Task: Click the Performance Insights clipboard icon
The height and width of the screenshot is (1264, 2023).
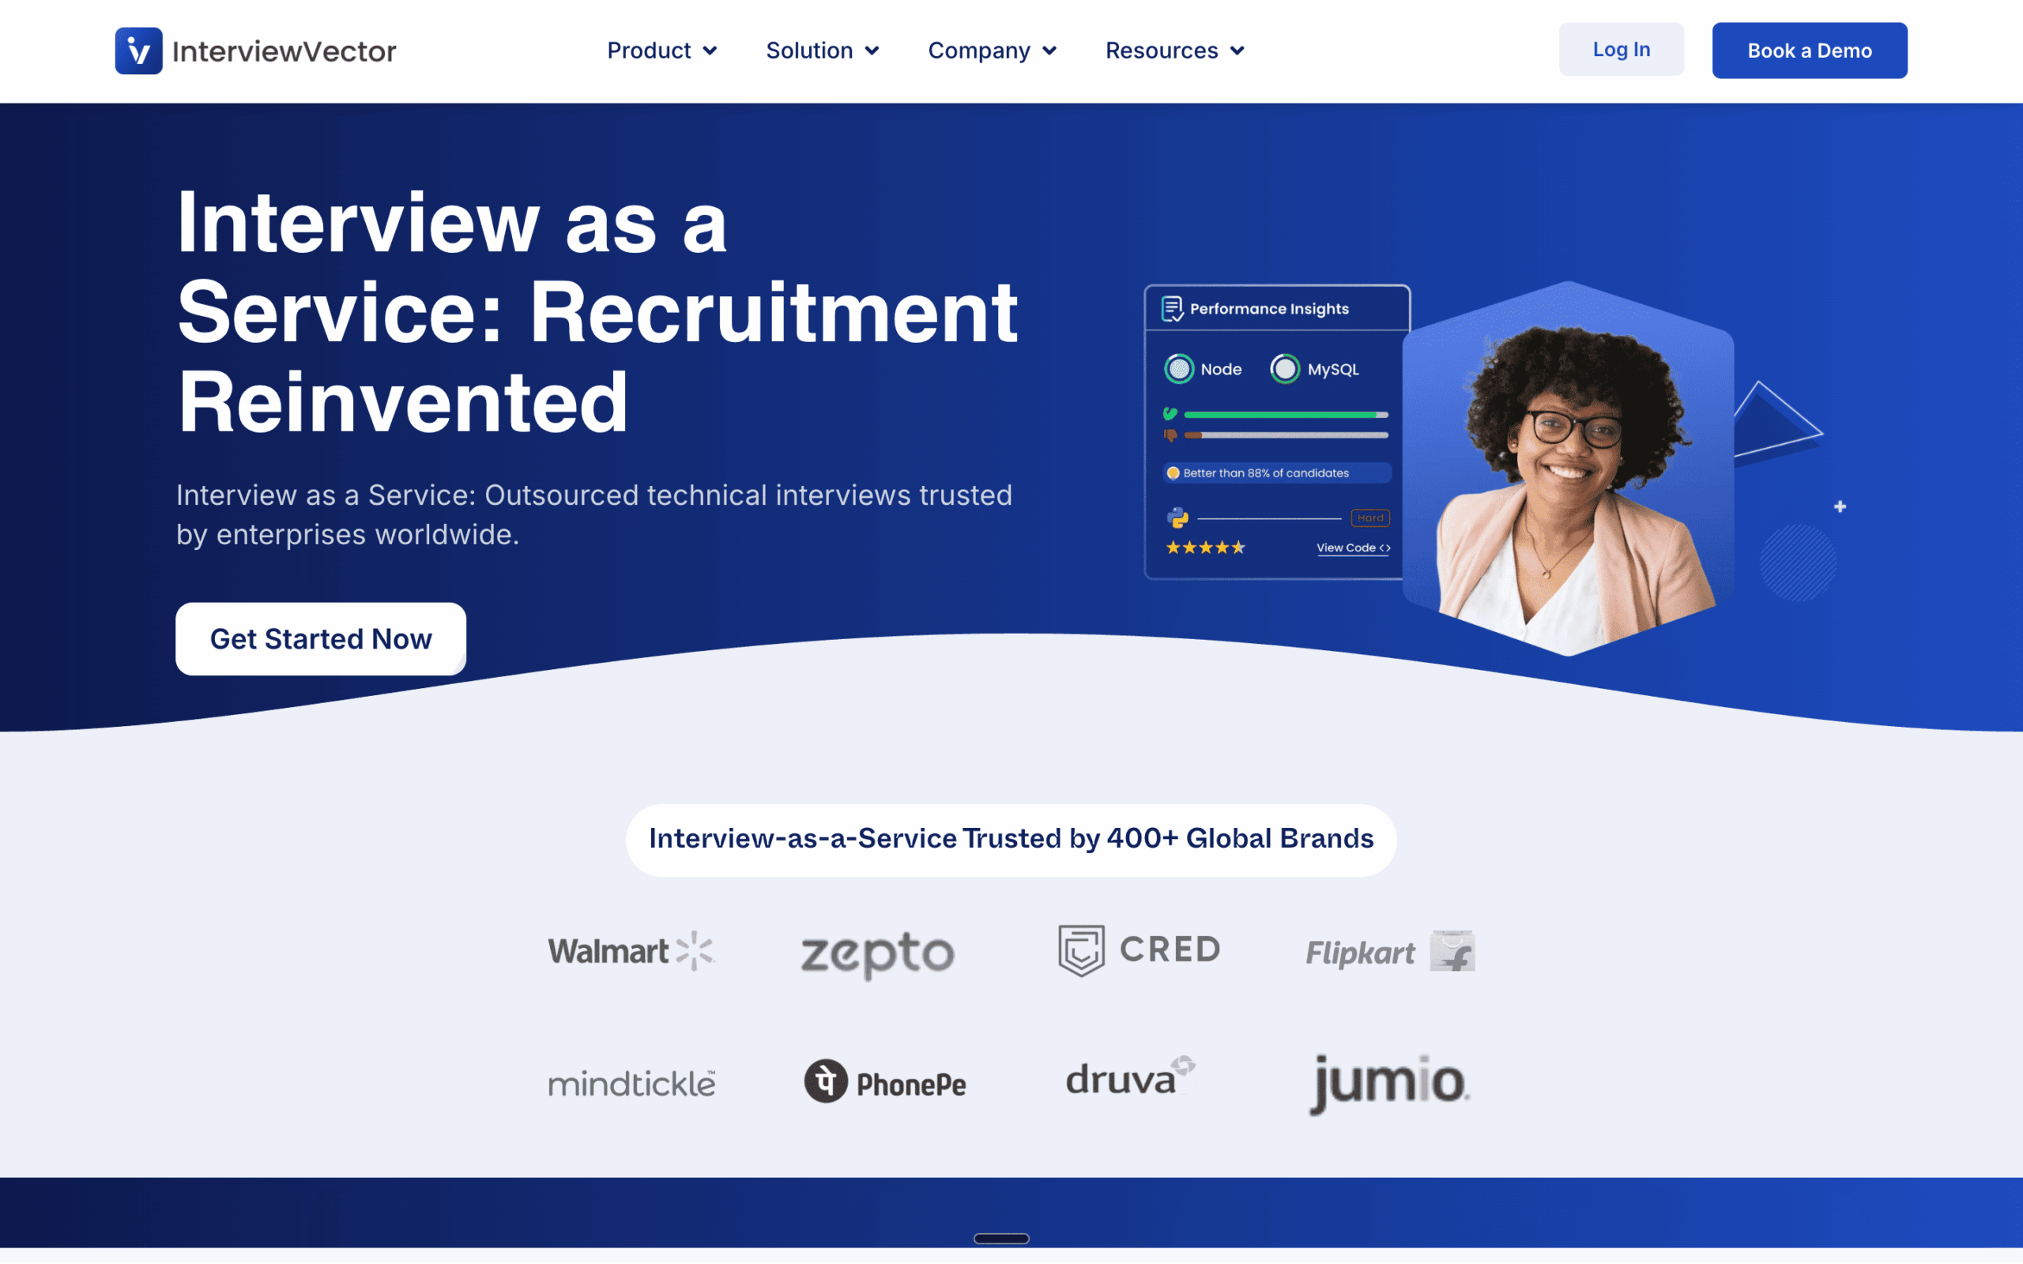Action: pos(1172,307)
